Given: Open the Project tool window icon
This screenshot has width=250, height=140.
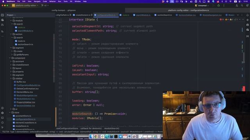Looking at the screenshot, I should [2, 15].
